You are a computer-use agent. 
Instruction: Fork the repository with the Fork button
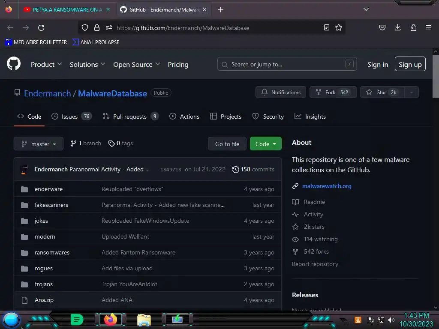tap(333, 92)
